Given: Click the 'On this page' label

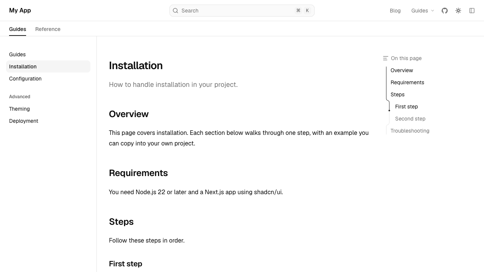Looking at the screenshot, I should tap(406, 58).
